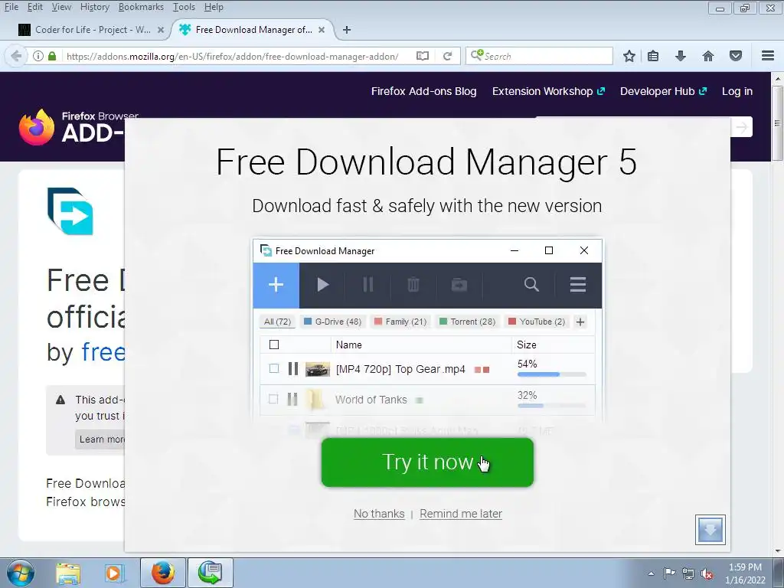Click the scrollbar down arrow
This screenshot has width=784, height=588.
pos(777,550)
